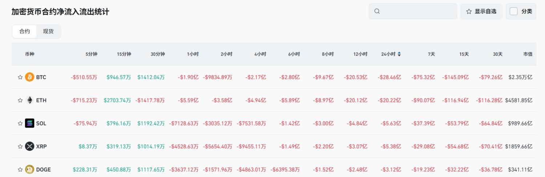Select the 合约 tab
Image resolution: width=545 pixels, height=177 pixels.
point(25,31)
